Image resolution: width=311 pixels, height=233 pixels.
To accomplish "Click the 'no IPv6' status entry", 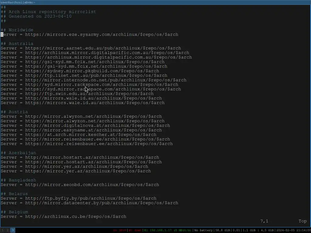I will 120,230.
